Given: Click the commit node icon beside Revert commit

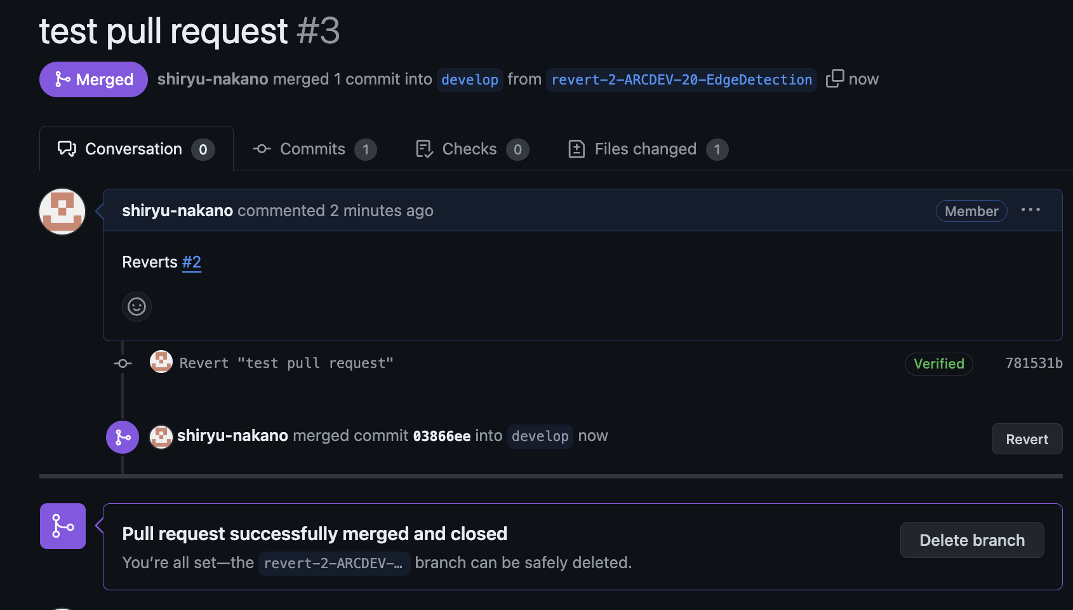Looking at the screenshot, I should [122, 362].
